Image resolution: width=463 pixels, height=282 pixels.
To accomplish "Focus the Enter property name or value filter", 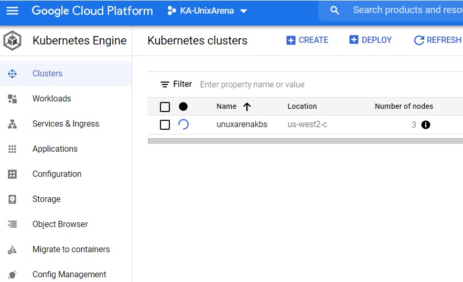I will tap(252, 85).
